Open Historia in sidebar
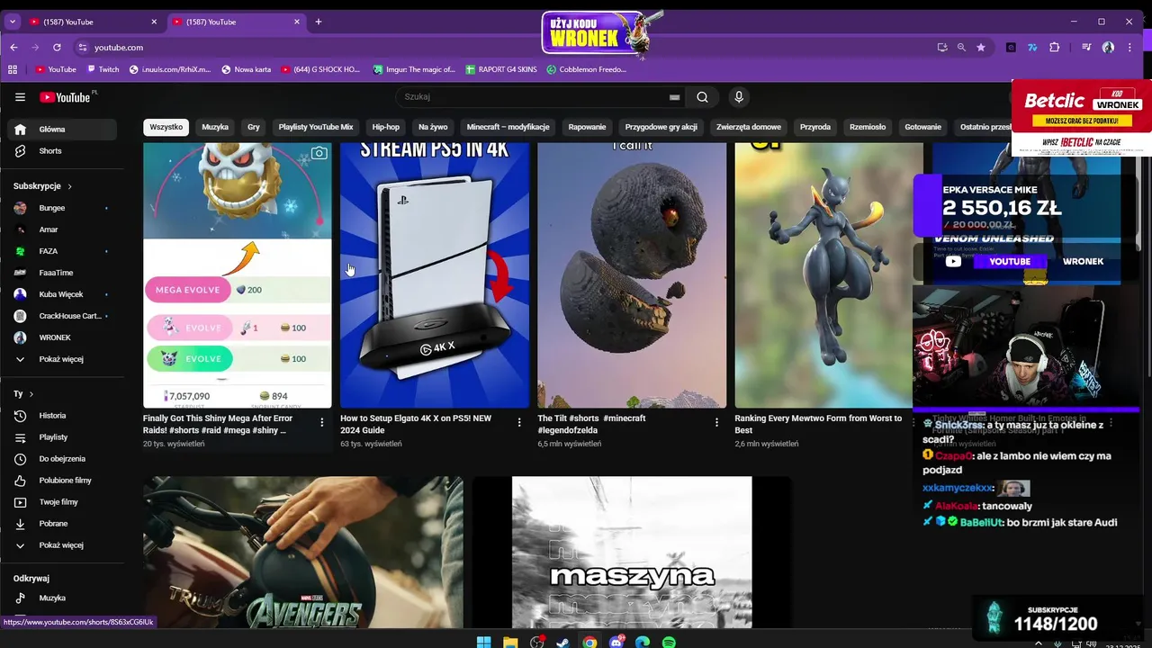1152x648 pixels. 61,416
